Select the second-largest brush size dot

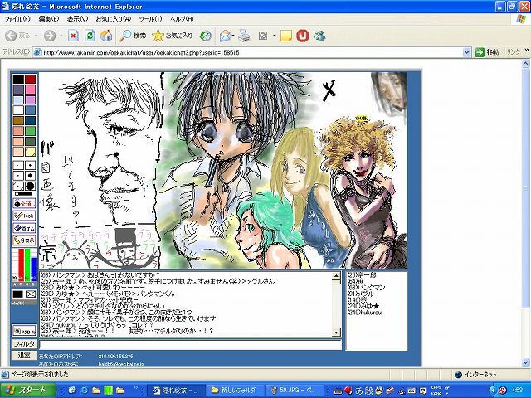30,176
